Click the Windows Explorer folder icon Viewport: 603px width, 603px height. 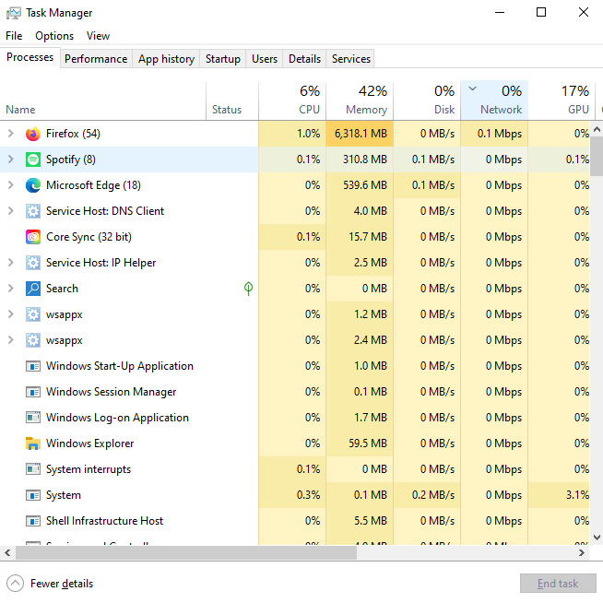(33, 443)
